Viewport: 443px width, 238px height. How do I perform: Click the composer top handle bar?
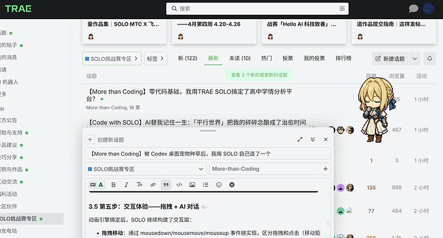208,131
